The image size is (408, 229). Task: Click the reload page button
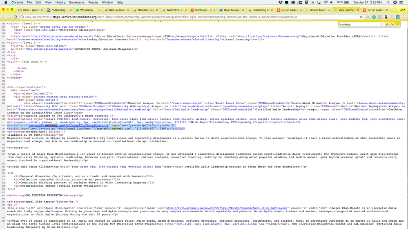click(16, 17)
